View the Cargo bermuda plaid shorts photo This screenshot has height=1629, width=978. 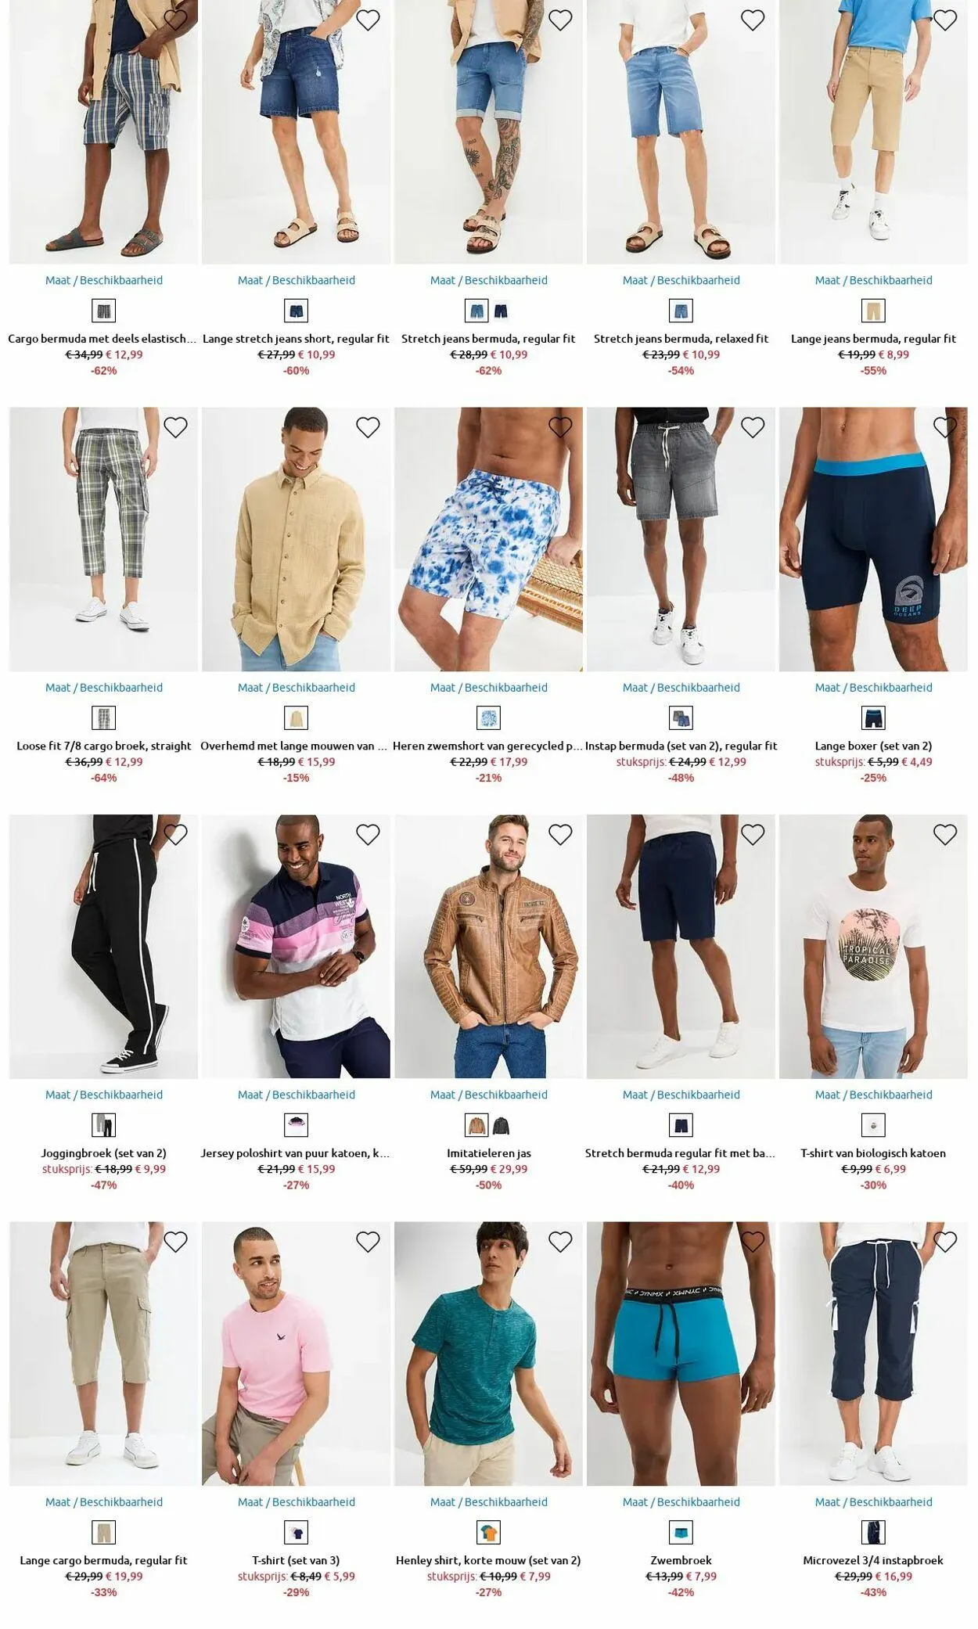tap(104, 131)
